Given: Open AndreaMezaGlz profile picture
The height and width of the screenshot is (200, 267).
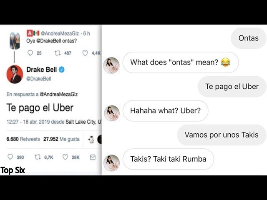Looking at the screenshot, I should tap(15, 40).
